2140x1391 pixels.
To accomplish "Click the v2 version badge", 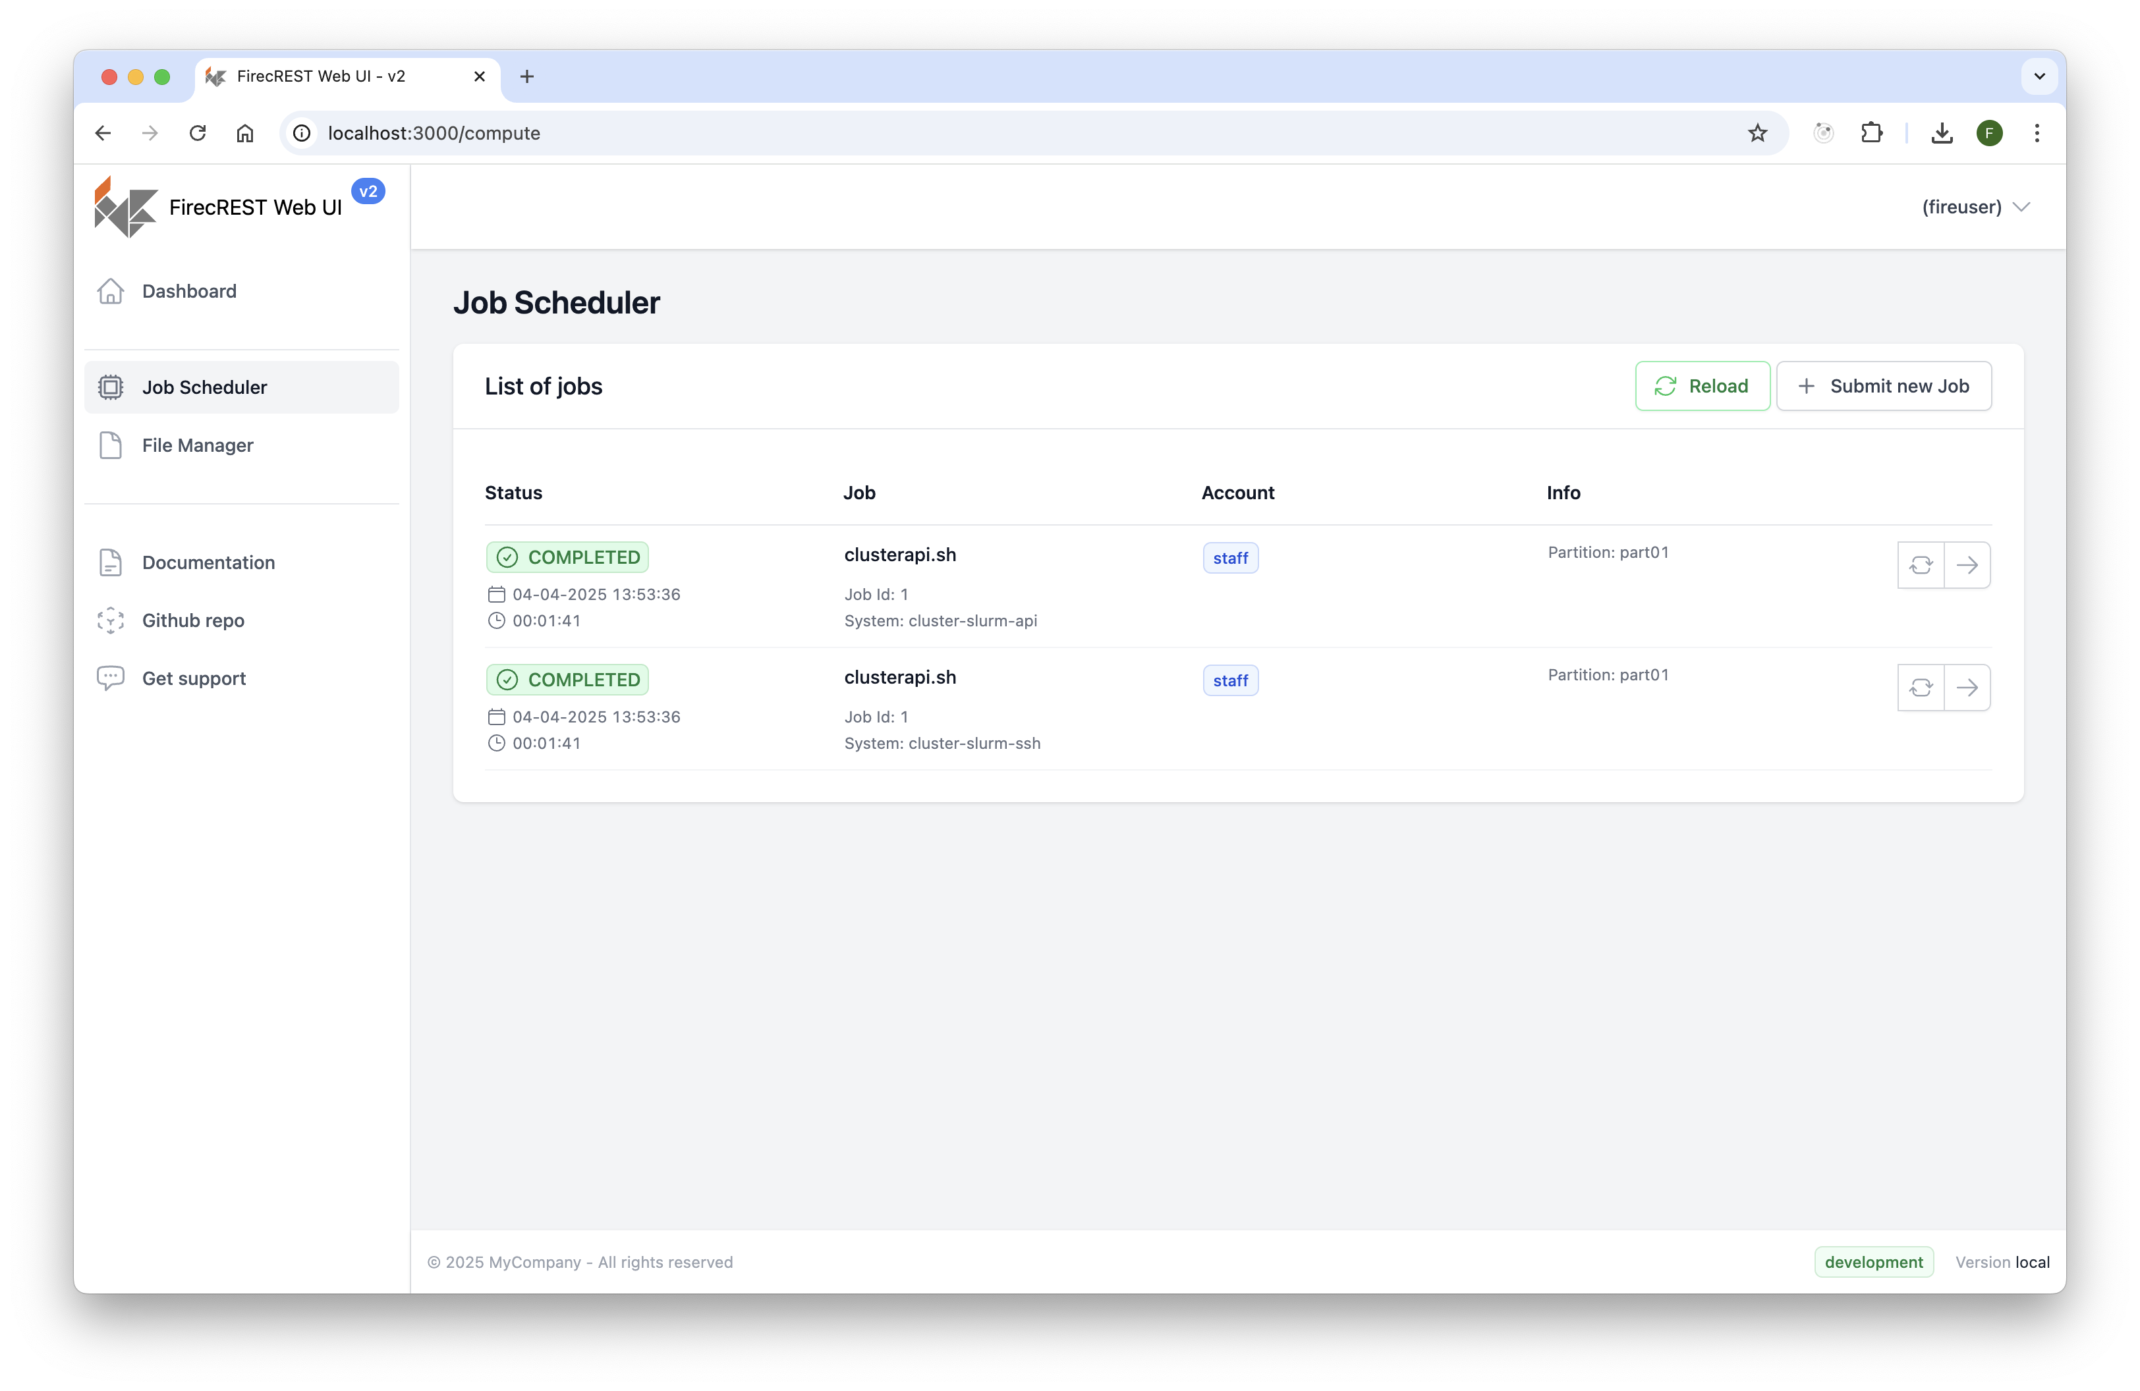I will pos(369,192).
